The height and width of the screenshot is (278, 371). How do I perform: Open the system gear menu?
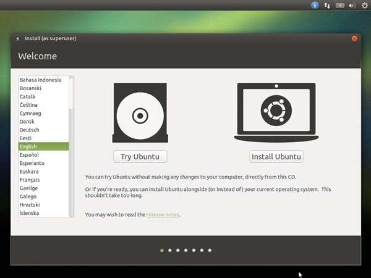click(x=365, y=5)
